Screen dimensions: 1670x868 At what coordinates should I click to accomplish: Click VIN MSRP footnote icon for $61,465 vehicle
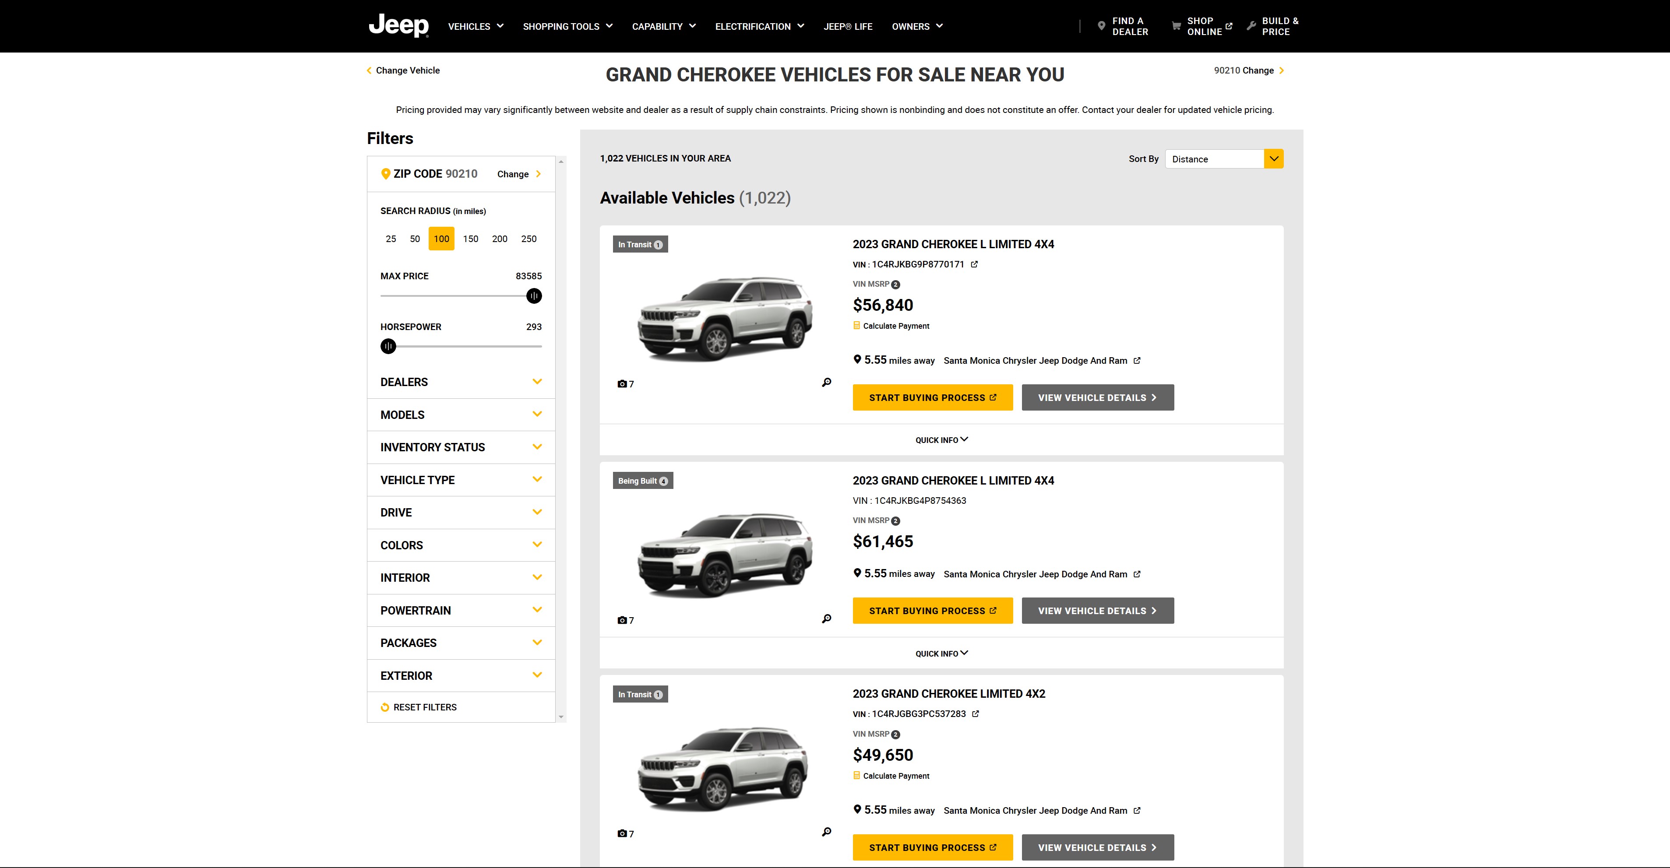(895, 521)
